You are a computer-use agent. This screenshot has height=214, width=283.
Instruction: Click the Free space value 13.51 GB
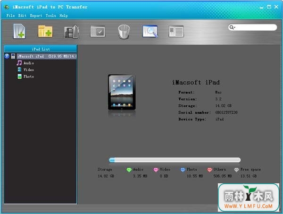pos(249,176)
